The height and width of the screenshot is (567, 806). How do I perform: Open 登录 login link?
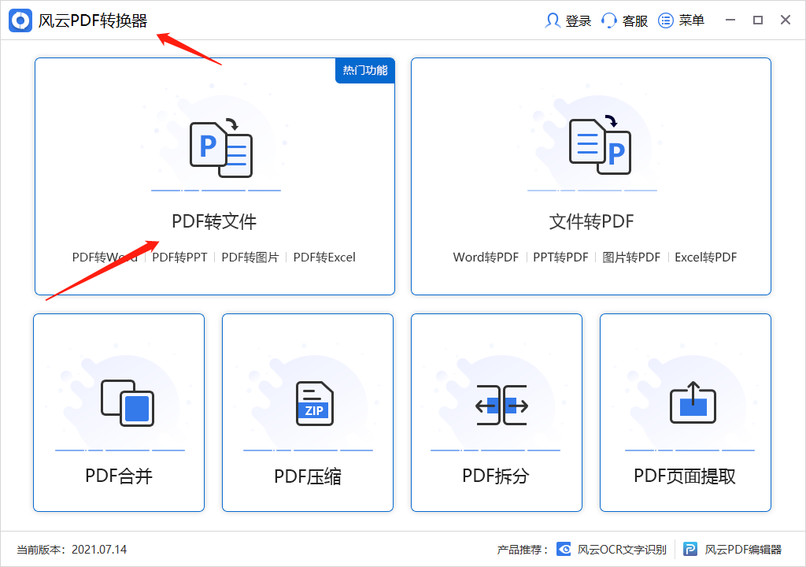[579, 21]
